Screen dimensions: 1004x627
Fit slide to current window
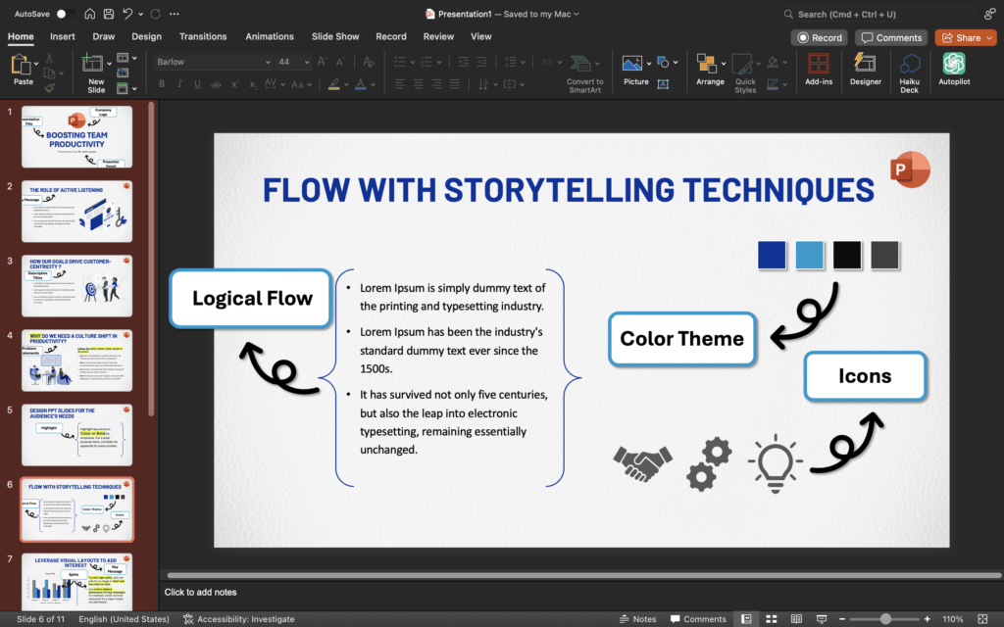[x=983, y=619]
